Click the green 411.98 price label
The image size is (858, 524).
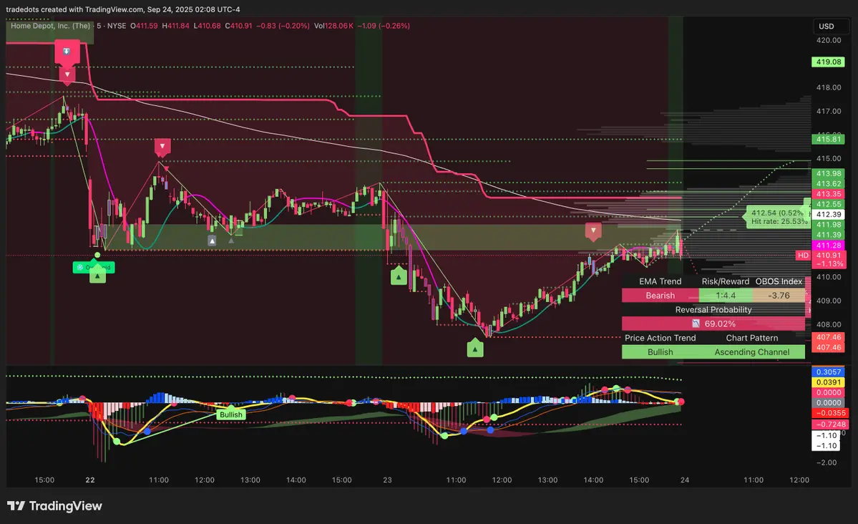829,225
